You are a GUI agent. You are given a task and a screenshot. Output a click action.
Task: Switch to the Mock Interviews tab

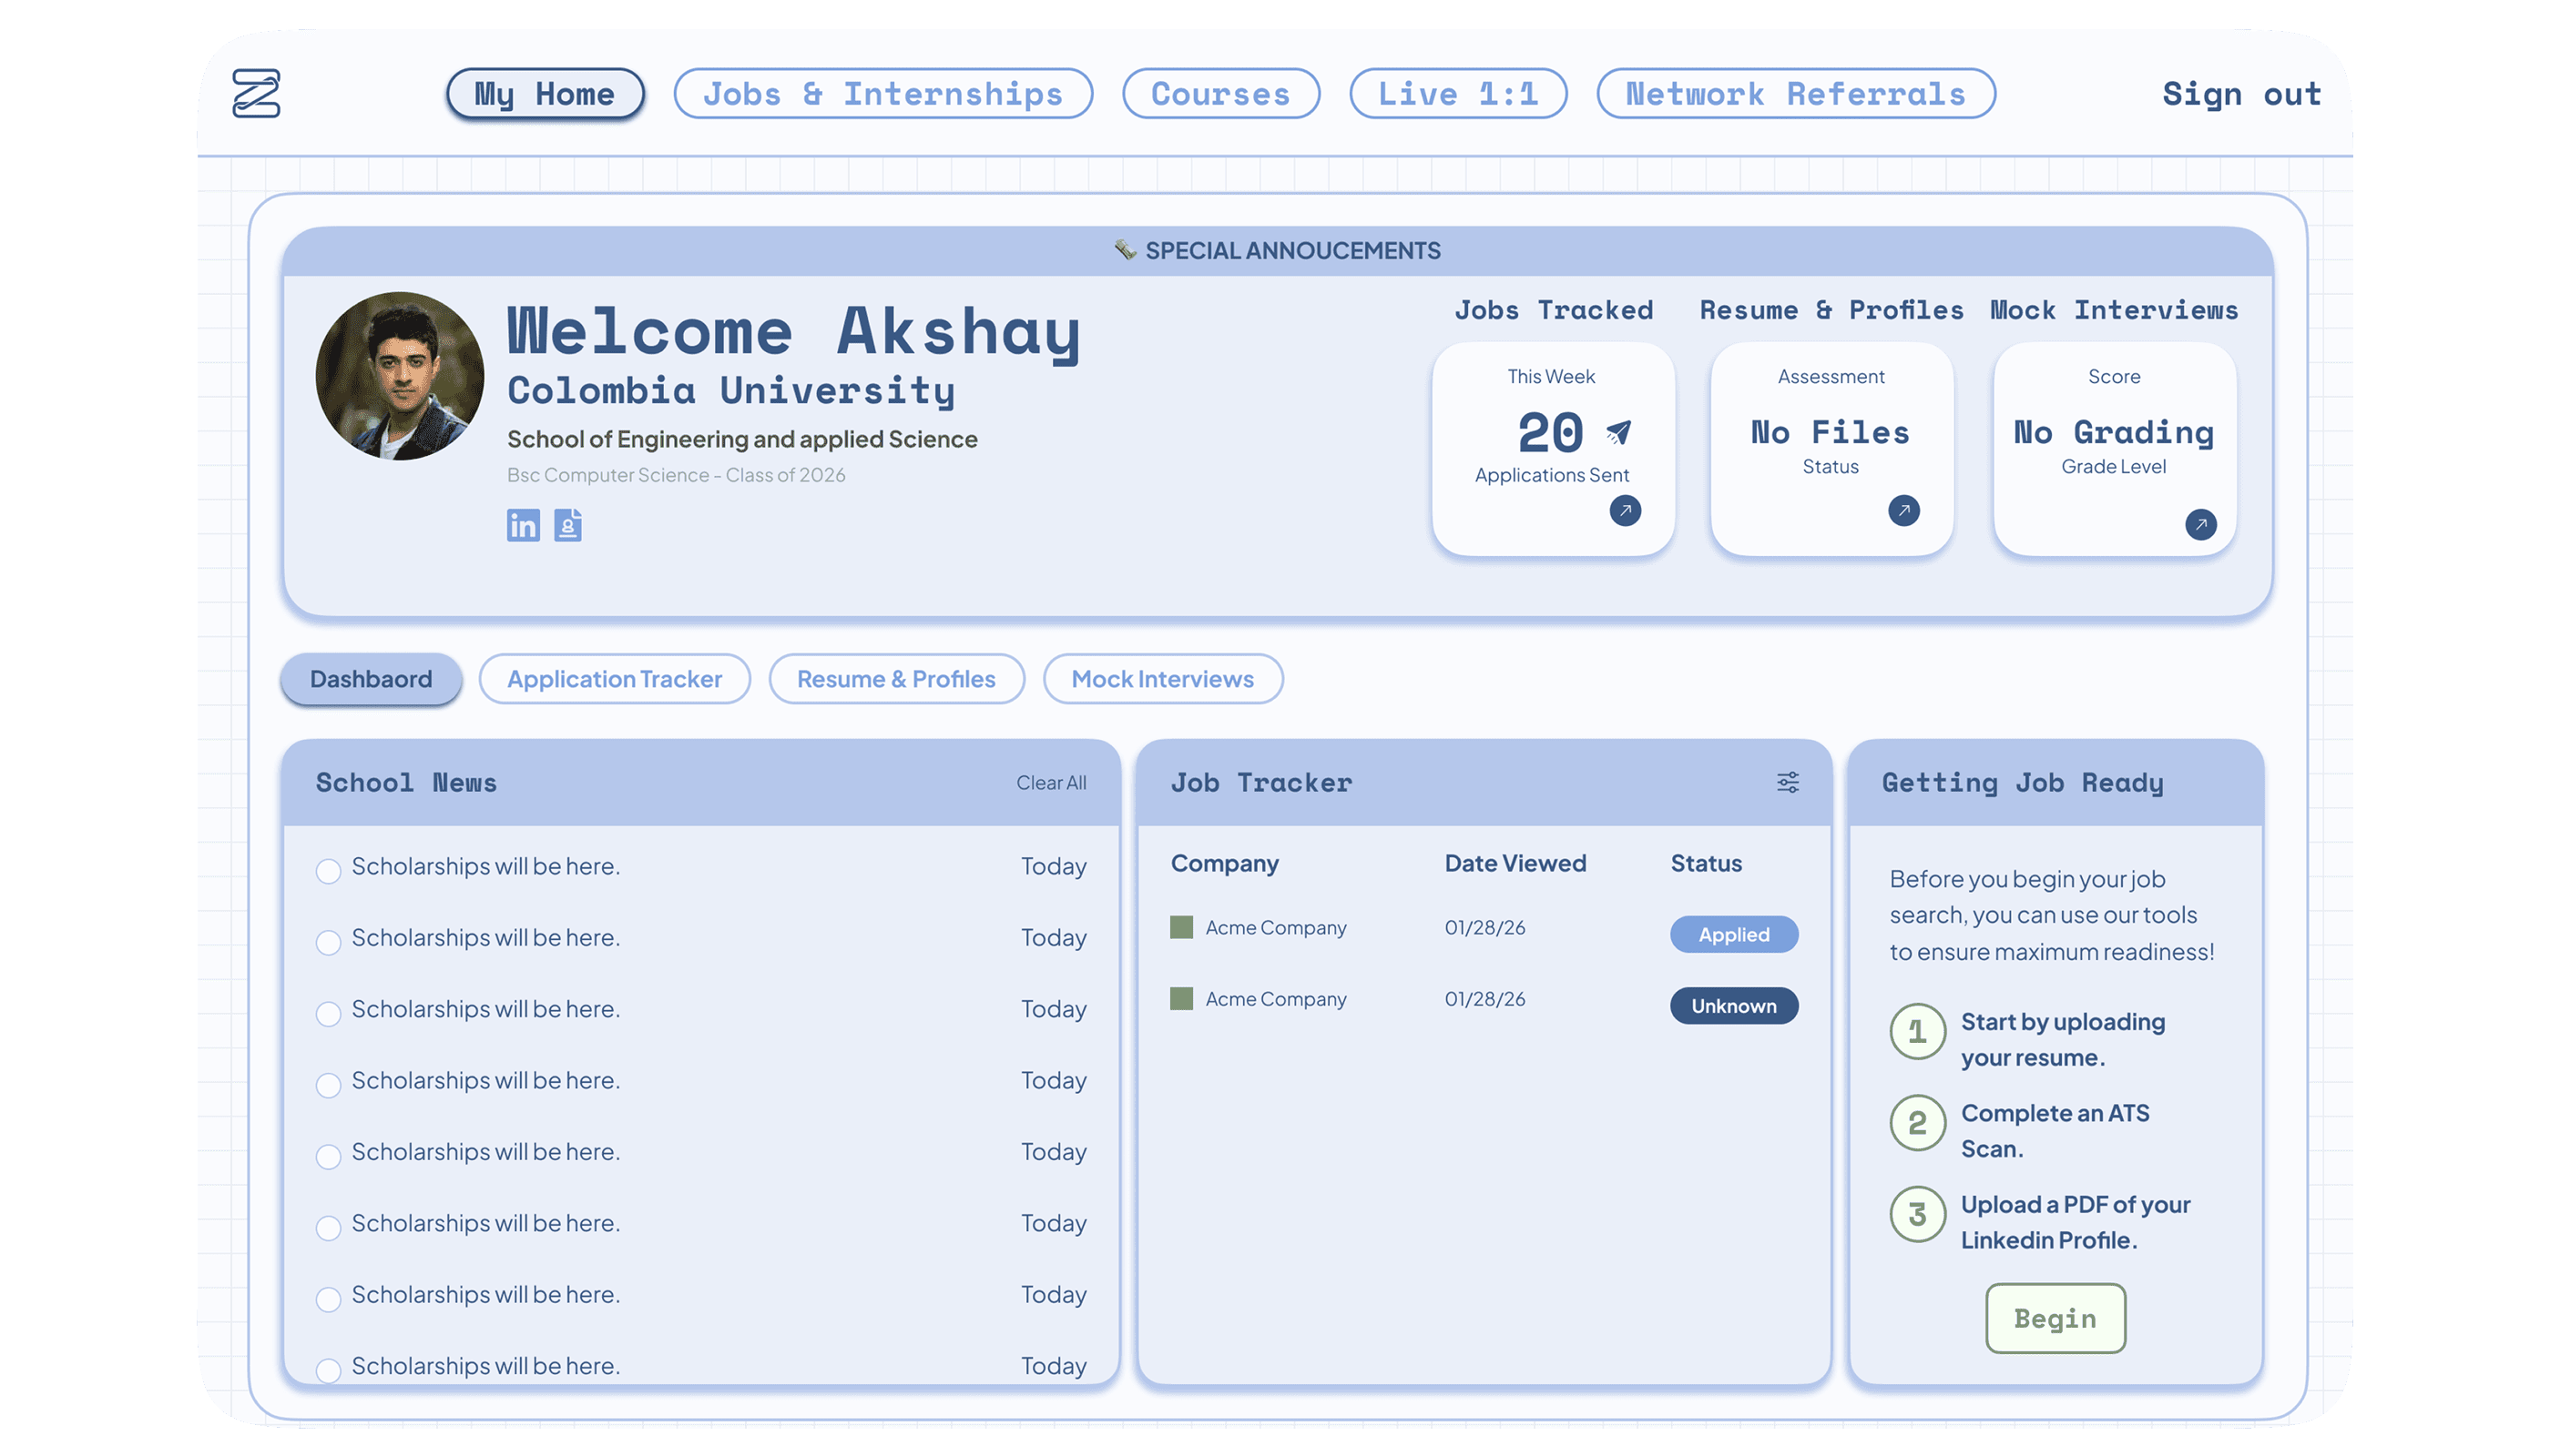tap(1162, 679)
